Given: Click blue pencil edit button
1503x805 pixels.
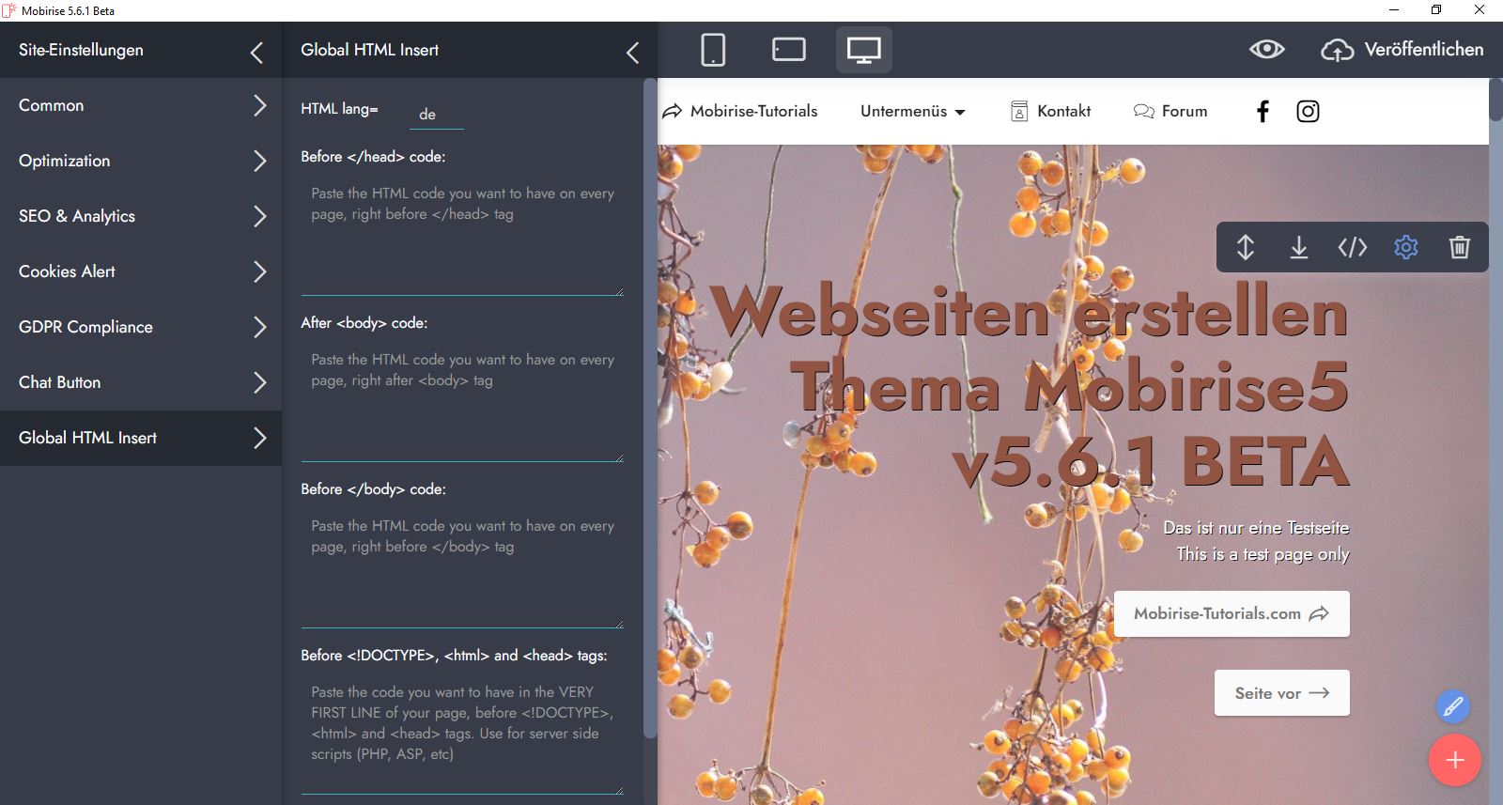Looking at the screenshot, I should pos(1452,706).
